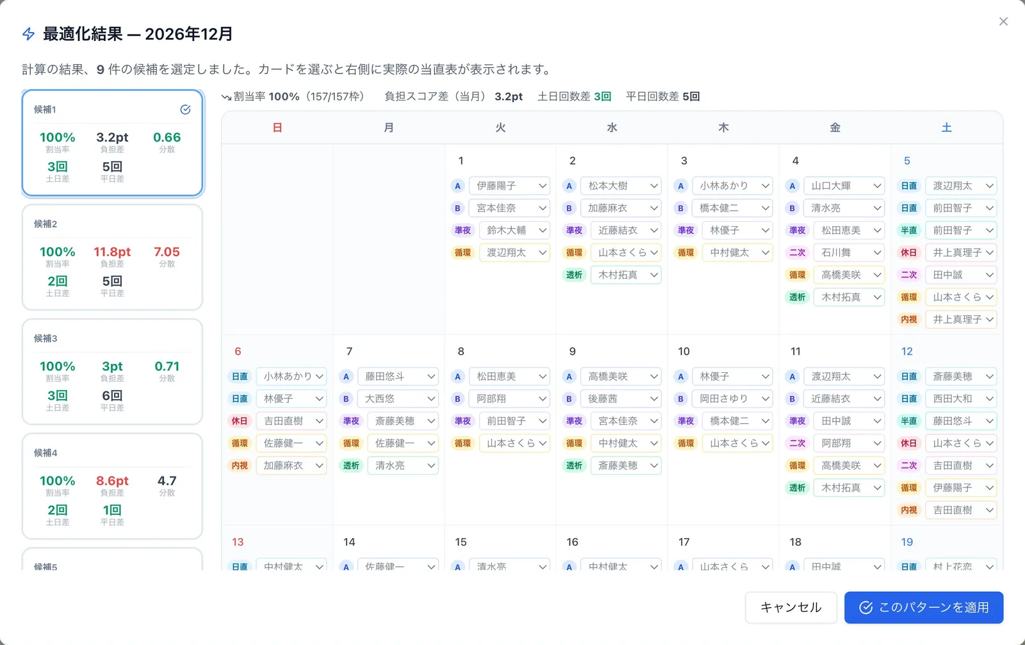1025x645 pixels.
Task: Choose the 候補3 candidate card
Action: [x=112, y=372]
